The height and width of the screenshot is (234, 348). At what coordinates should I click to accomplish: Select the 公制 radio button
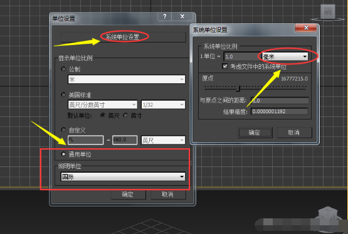coord(63,69)
